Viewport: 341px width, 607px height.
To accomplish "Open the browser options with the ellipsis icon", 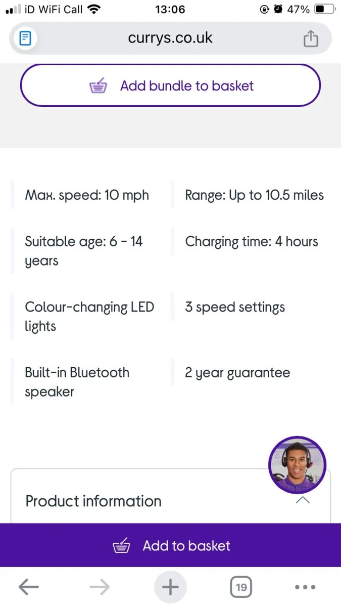I will [305, 587].
